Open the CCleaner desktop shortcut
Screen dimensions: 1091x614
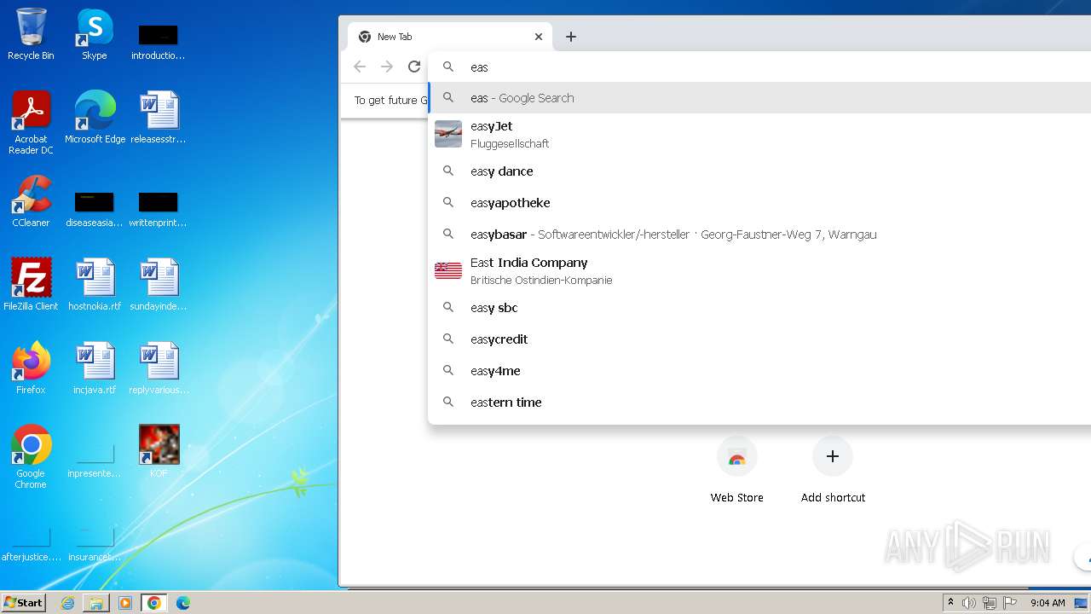[31, 201]
